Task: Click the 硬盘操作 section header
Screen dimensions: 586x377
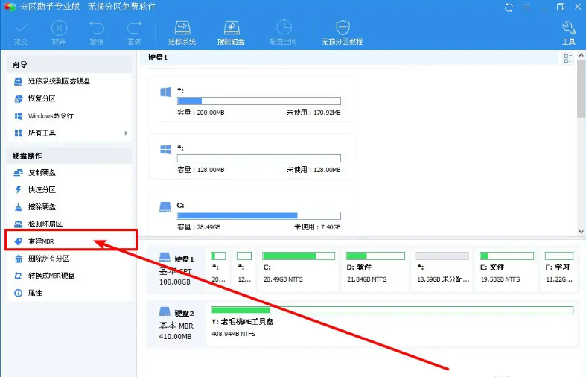Action: pos(70,156)
